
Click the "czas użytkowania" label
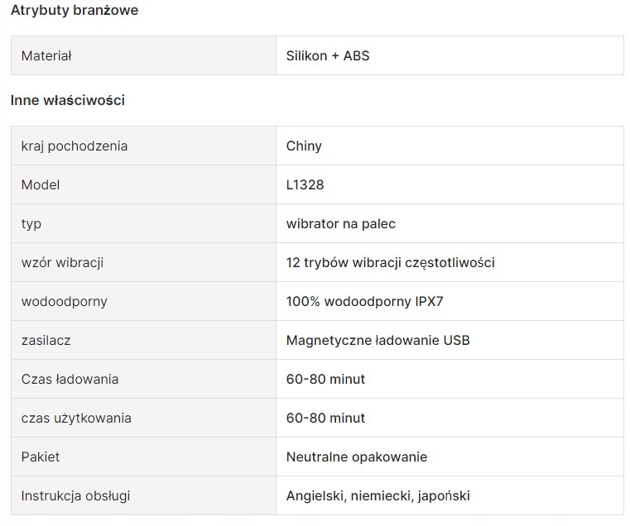[x=76, y=418]
